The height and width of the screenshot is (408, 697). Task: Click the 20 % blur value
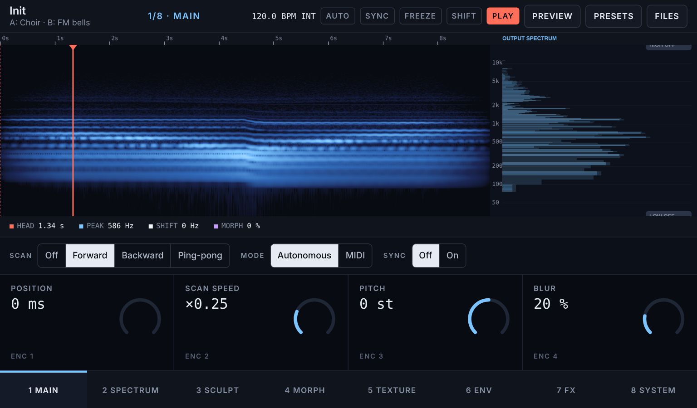click(551, 304)
